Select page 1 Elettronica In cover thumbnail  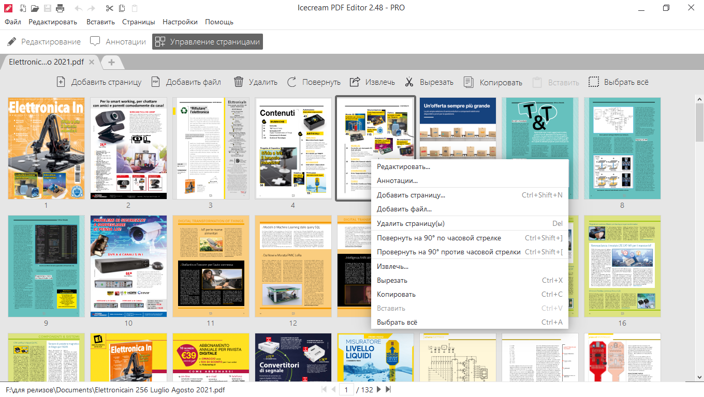(x=46, y=148)
